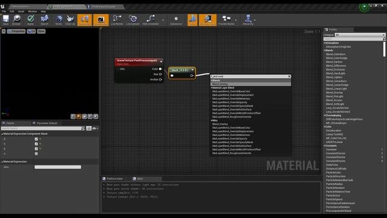This screenshot has height=218, width=387.
Task: Open the File menu
Action: pos(4,12)
